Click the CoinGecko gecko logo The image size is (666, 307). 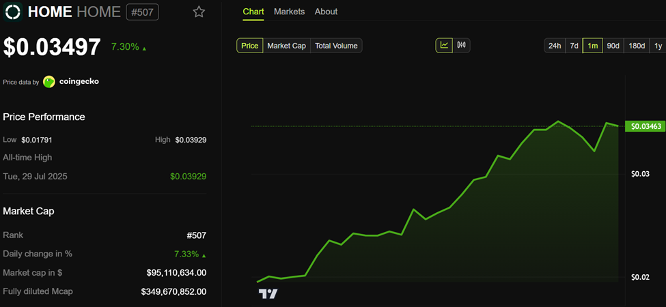[x=49, y=81]
